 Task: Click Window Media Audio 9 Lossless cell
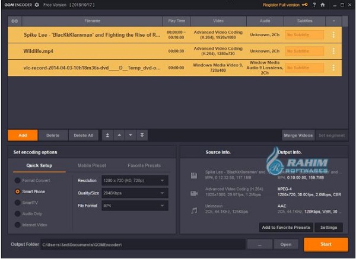265,68
